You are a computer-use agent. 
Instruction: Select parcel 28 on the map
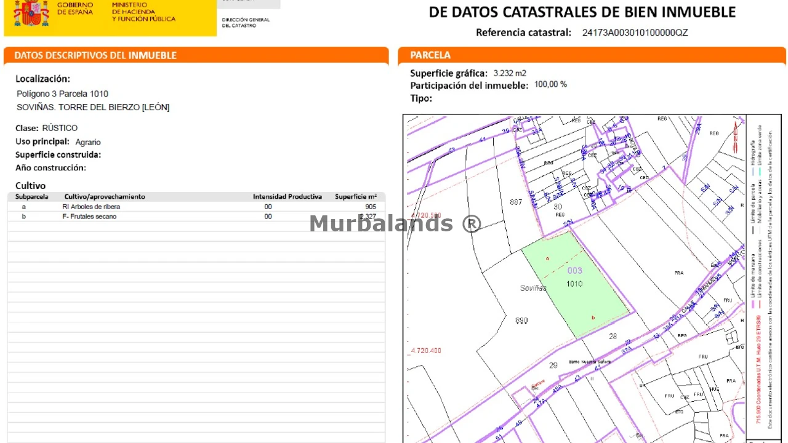pyautogui.click(x=613, y=336)
